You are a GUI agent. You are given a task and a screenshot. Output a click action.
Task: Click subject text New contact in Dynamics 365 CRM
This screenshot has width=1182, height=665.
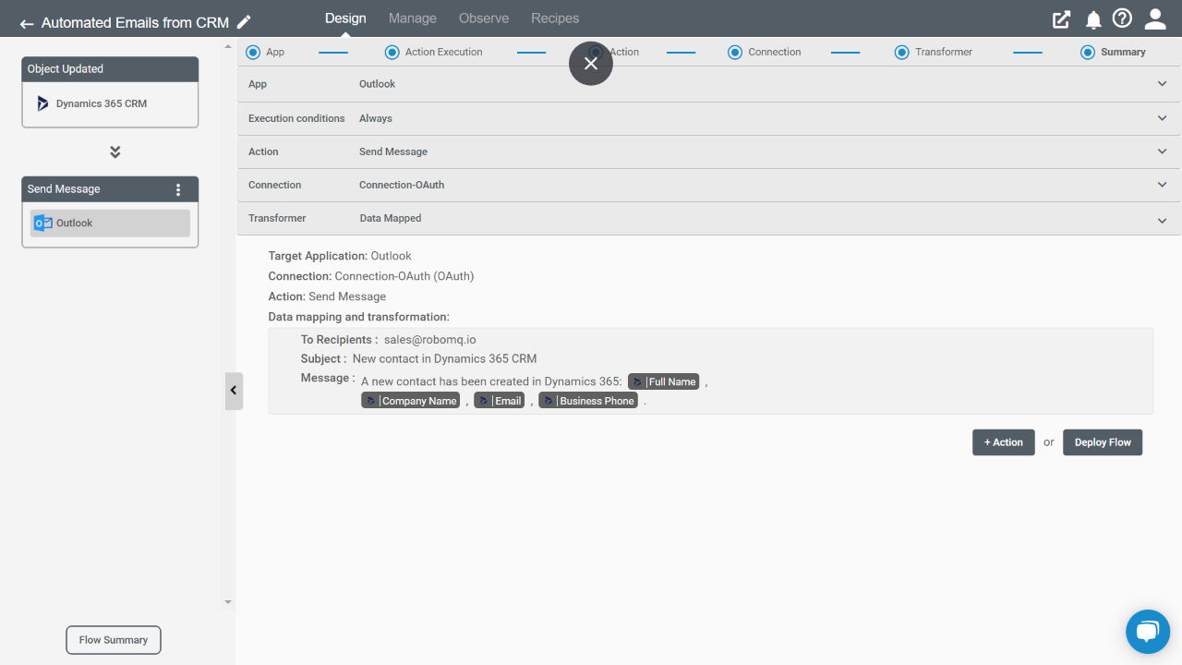(x=444, y=358)
